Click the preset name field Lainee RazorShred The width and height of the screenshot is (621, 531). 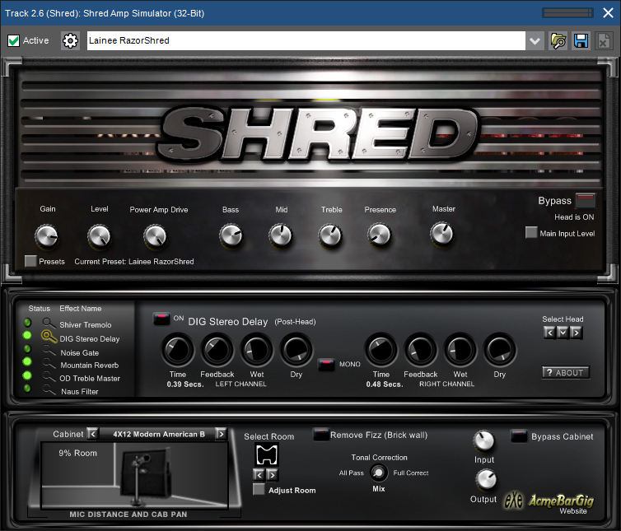306,41
